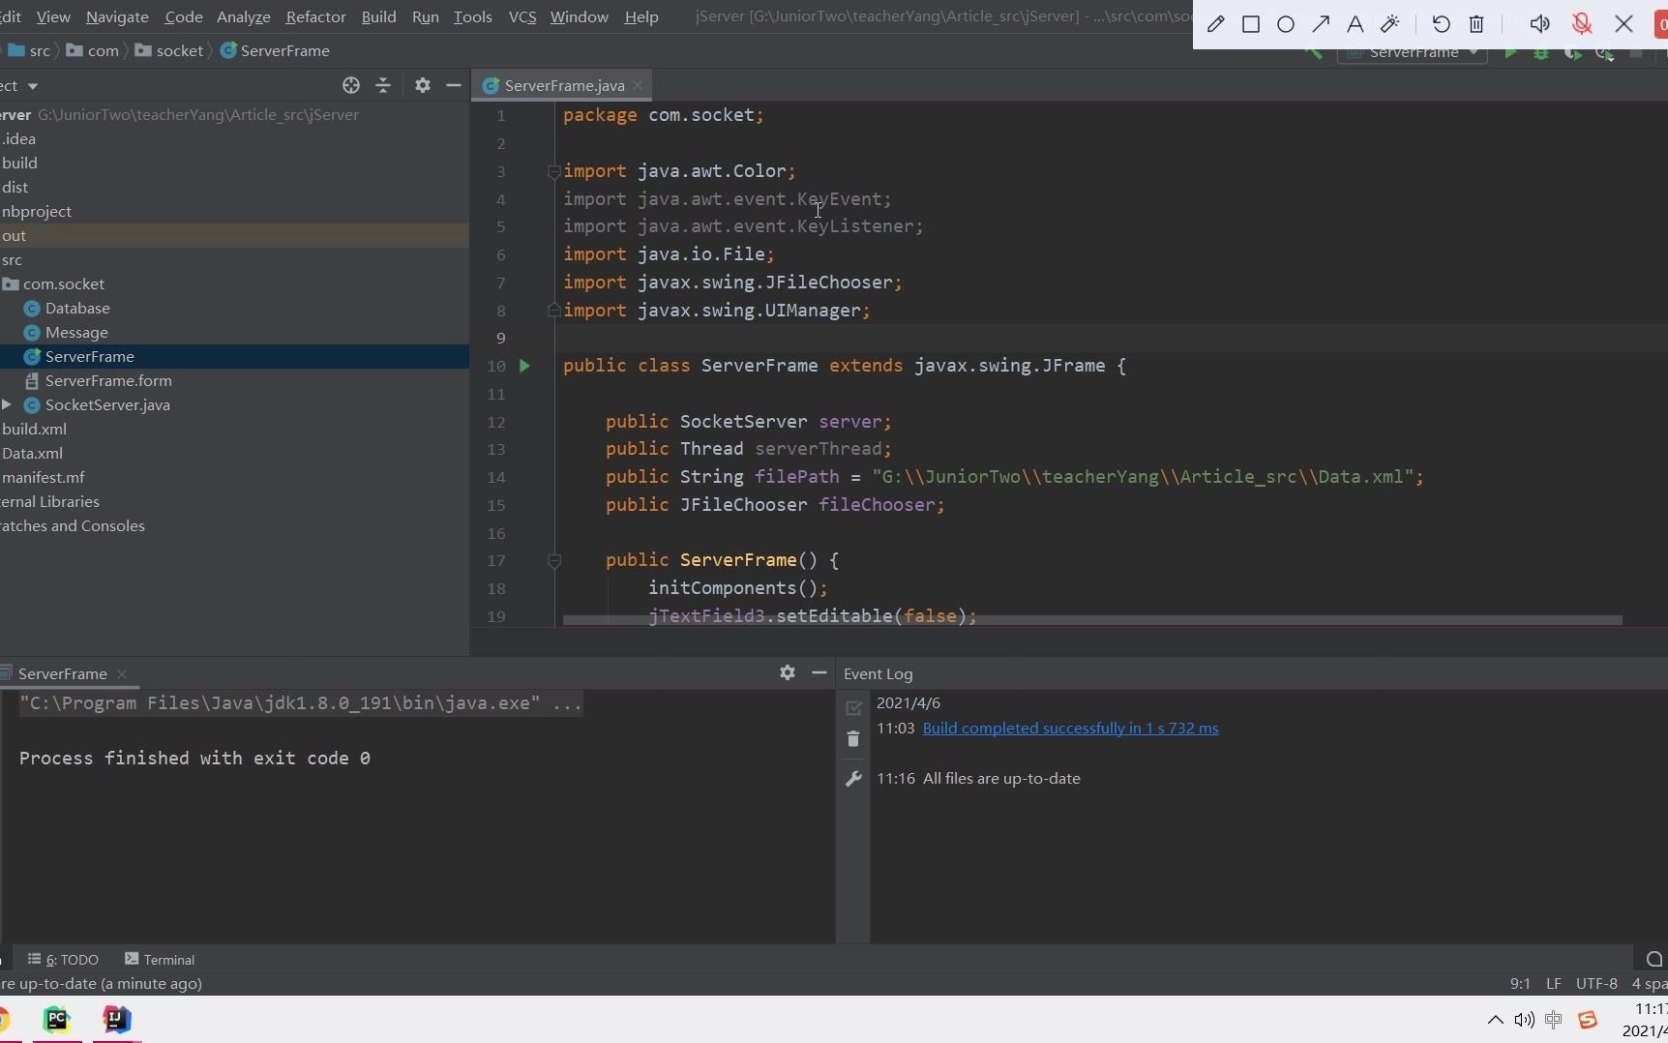
Task: Open the Project view mode dropdown arrow
Action: click(x=33, y=86)
